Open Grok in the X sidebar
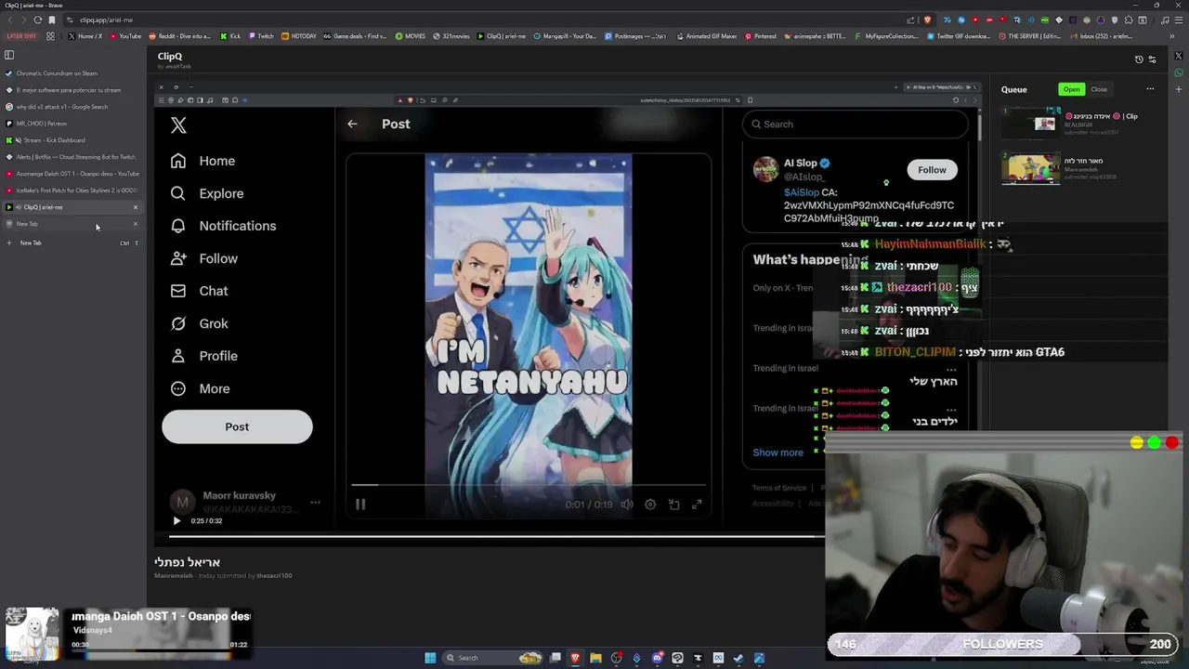1189x669 pixels. [201, 323]
